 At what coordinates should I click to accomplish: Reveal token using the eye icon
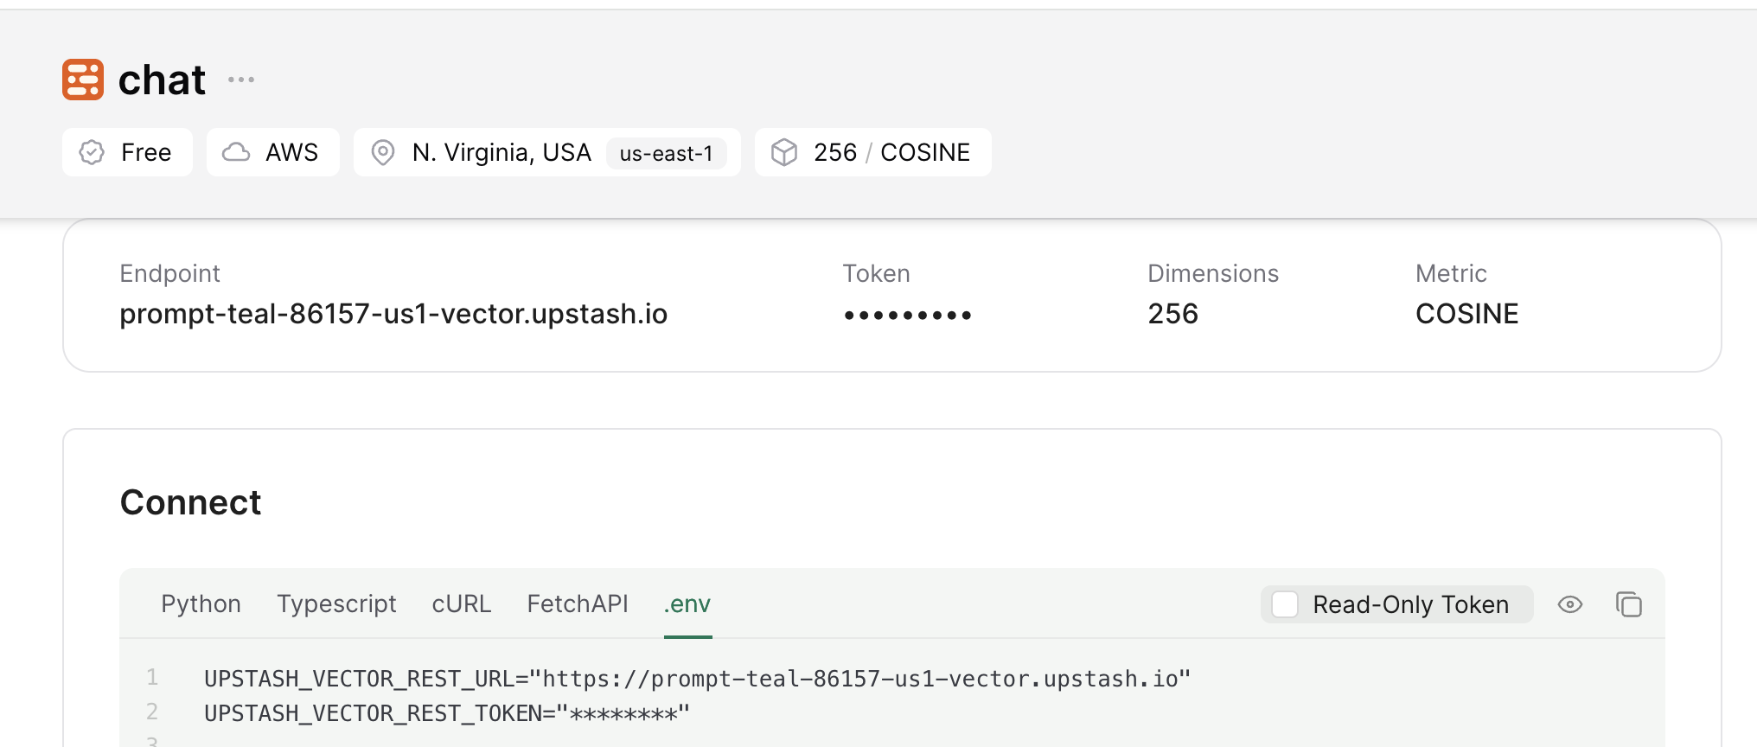[1569, 604]
